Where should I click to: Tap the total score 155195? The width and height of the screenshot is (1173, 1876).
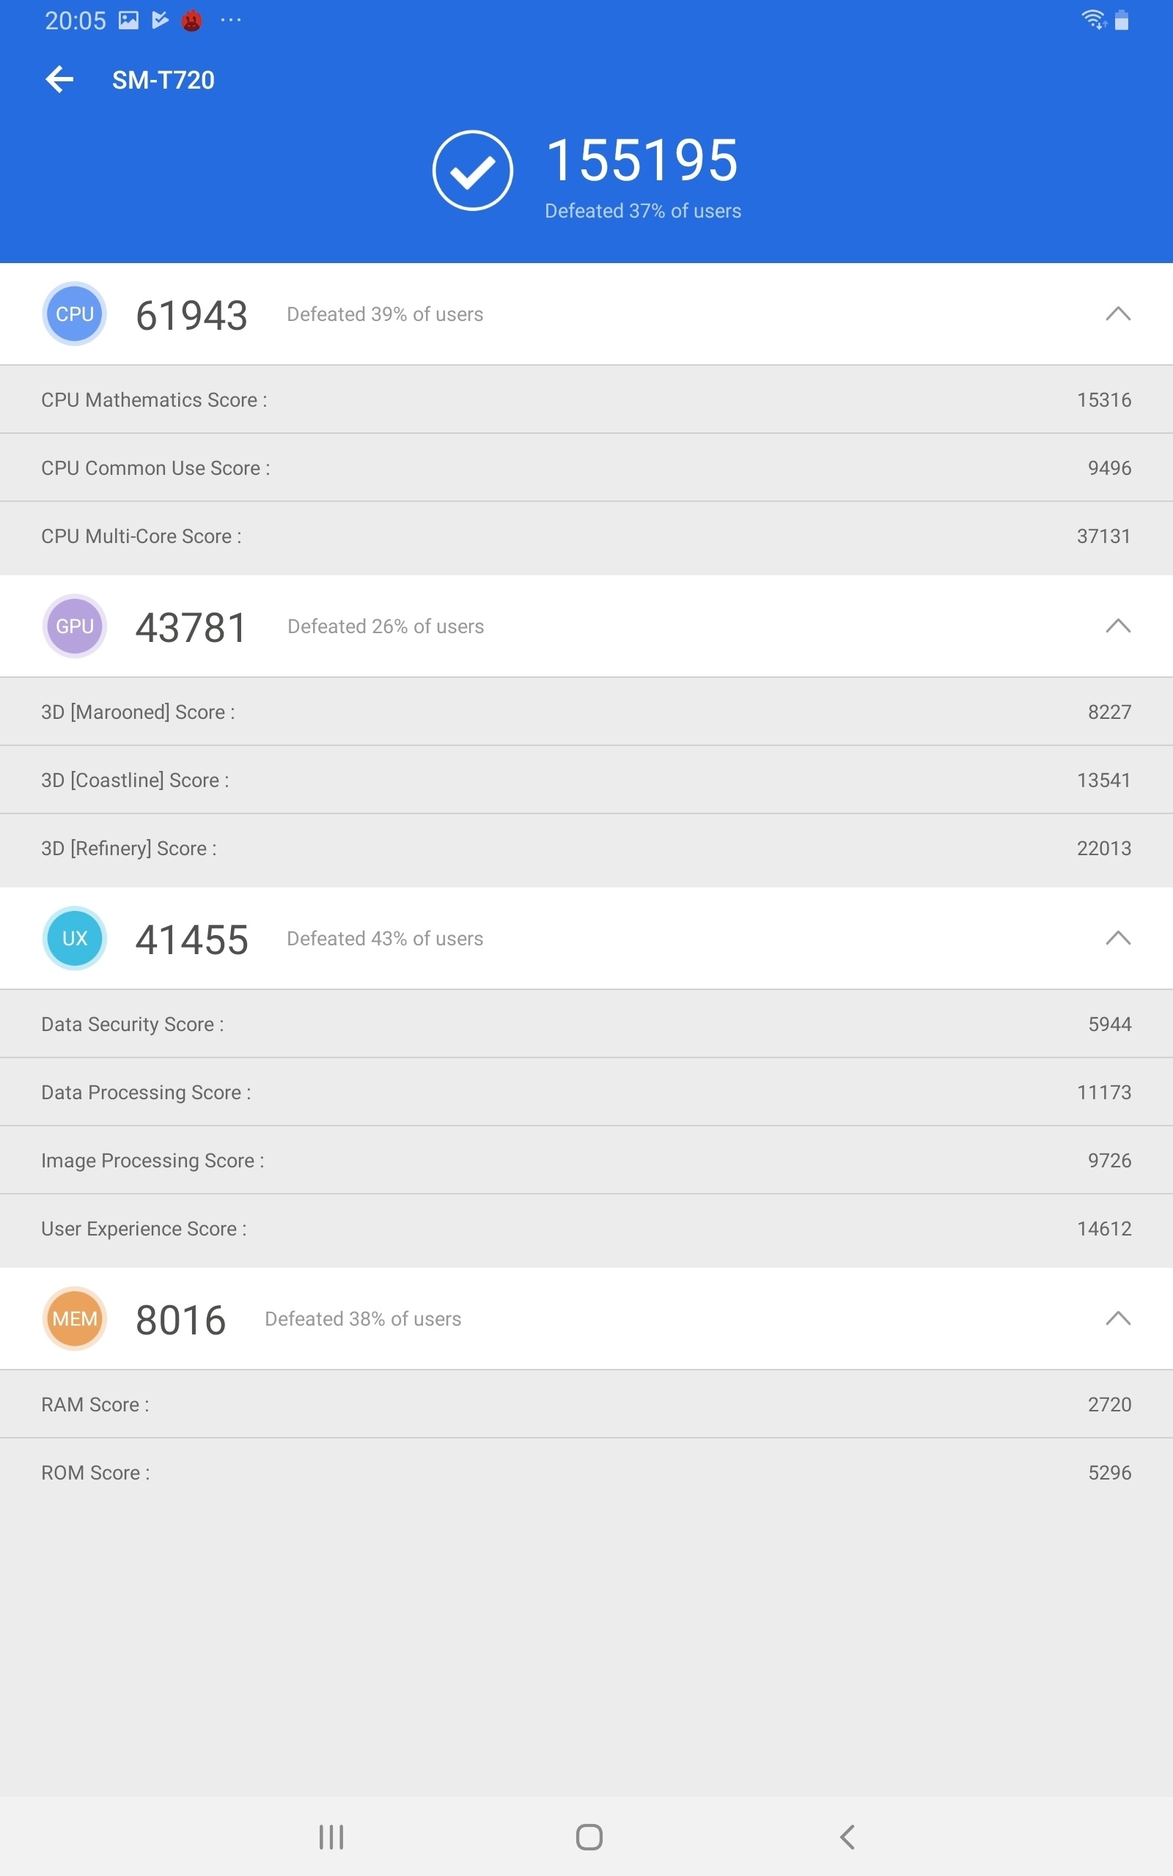click(641, 160)
